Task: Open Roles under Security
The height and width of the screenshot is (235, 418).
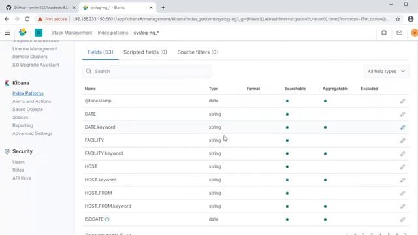Action: [18, 170]
